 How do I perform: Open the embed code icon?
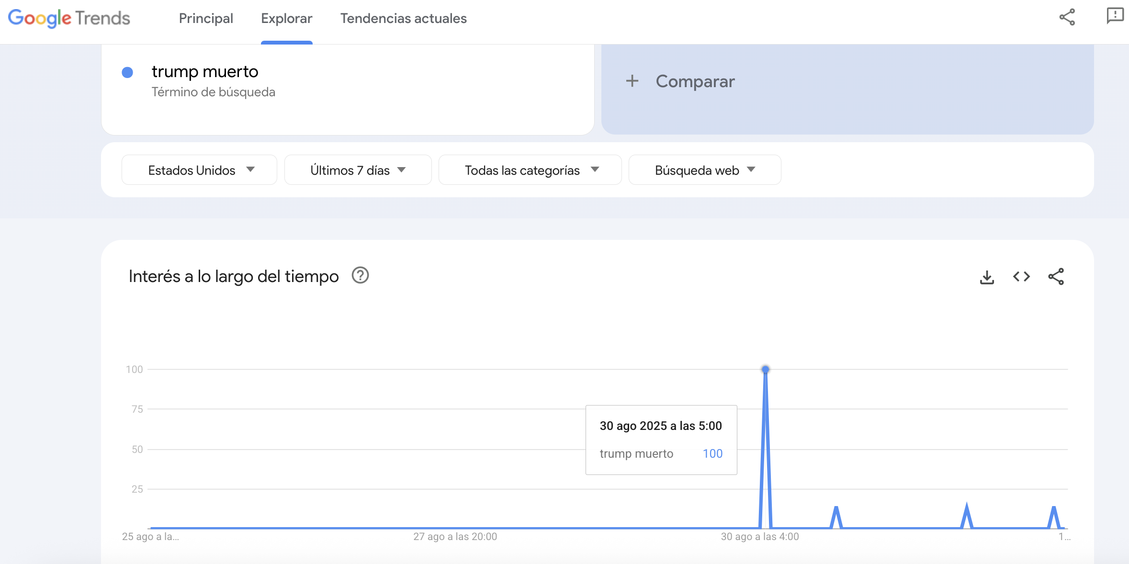(1021, 277)
